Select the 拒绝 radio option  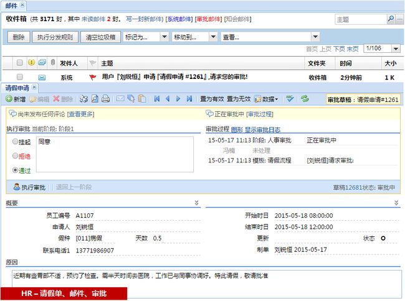pyautogui.click(x=15, y=155)
